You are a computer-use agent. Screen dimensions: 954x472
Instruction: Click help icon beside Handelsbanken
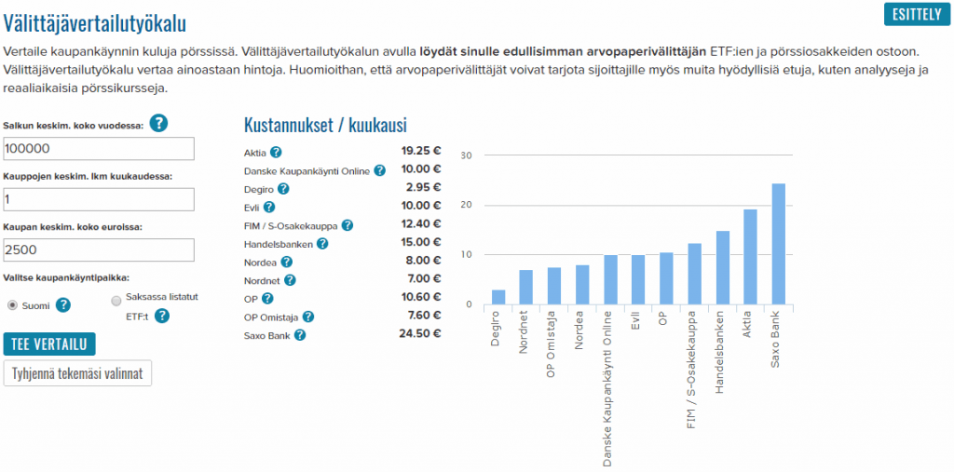(x=322, y=244)
